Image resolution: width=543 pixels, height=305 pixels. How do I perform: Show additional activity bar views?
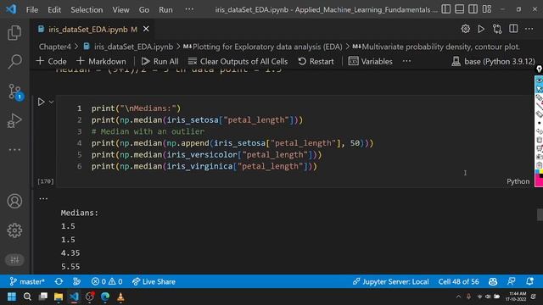(14, 150)
